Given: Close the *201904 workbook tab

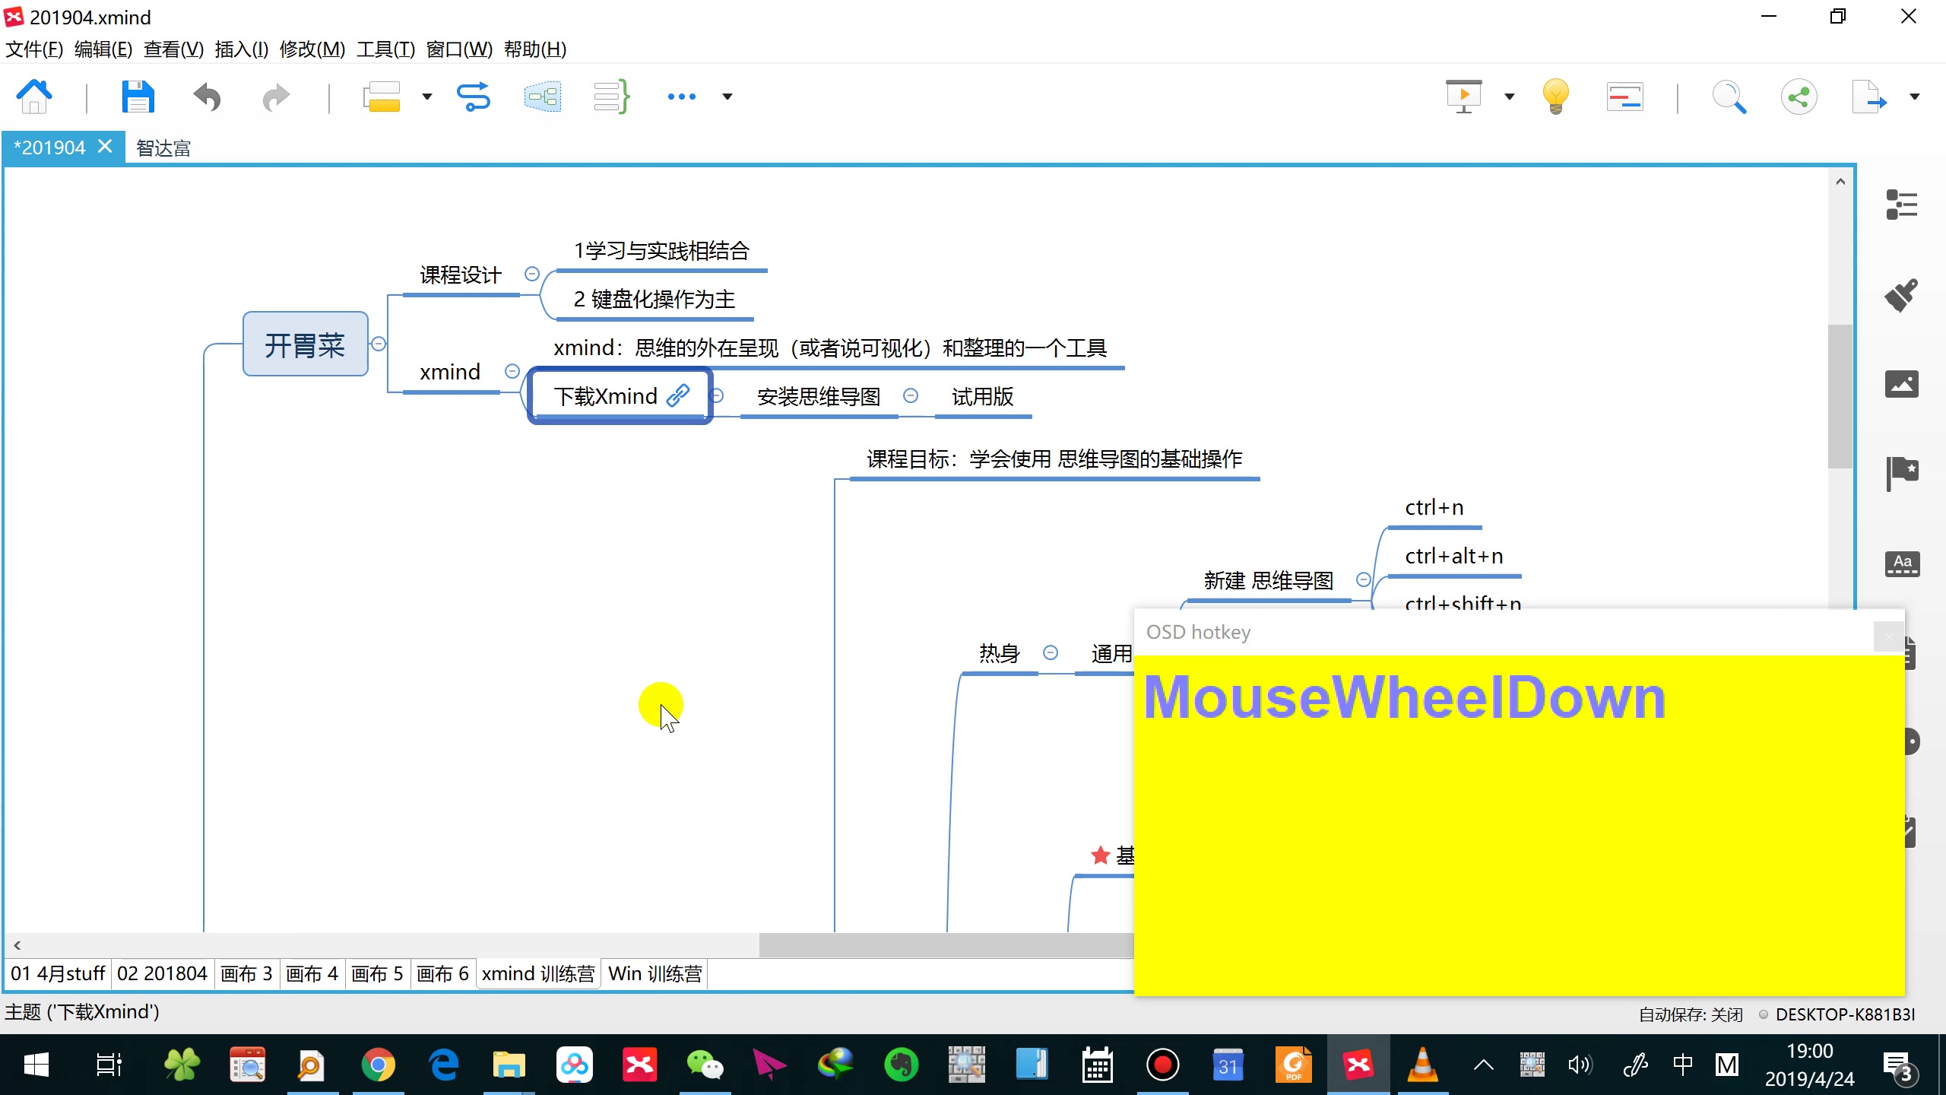Looking at the screenshot, I should 106,146.
